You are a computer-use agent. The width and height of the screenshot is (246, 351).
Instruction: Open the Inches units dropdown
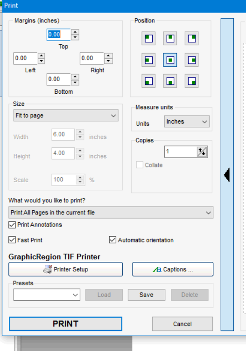[x=187, y=122]
